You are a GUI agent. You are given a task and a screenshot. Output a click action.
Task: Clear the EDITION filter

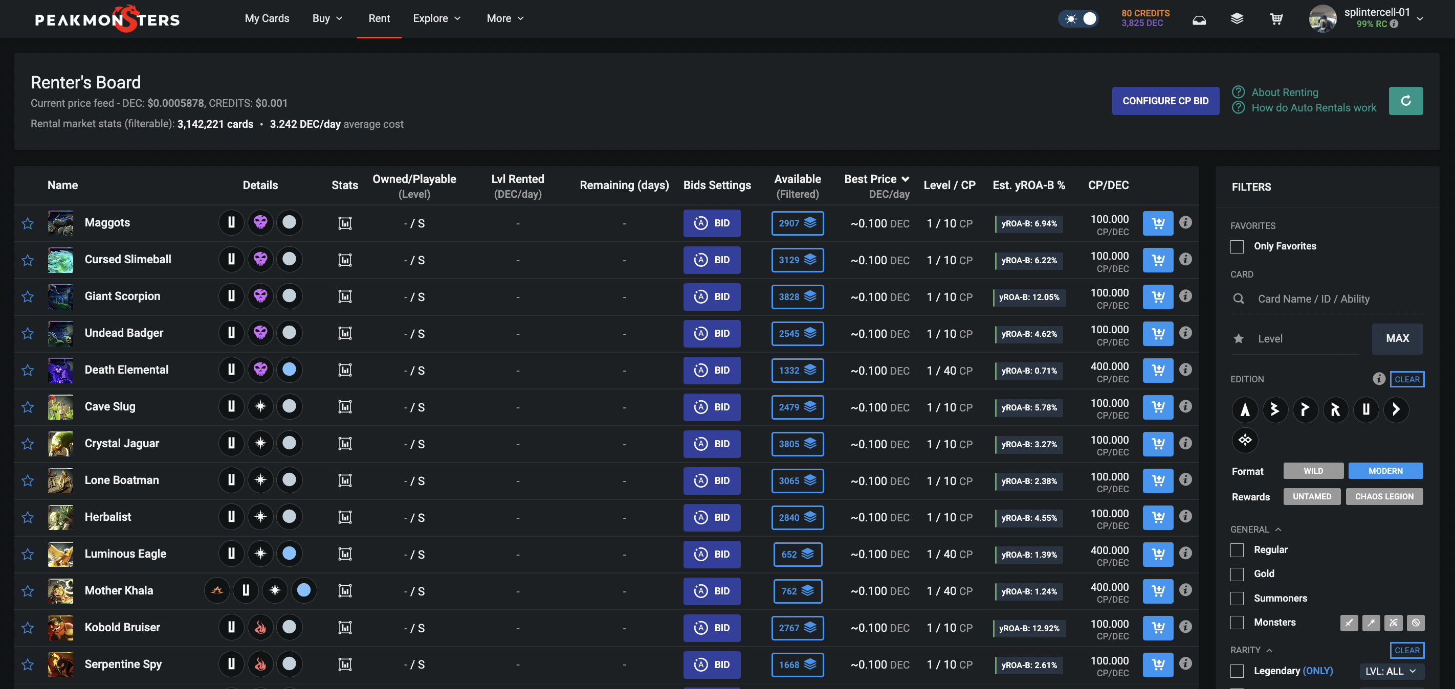pyautogui.click(x=1407, y=380)
